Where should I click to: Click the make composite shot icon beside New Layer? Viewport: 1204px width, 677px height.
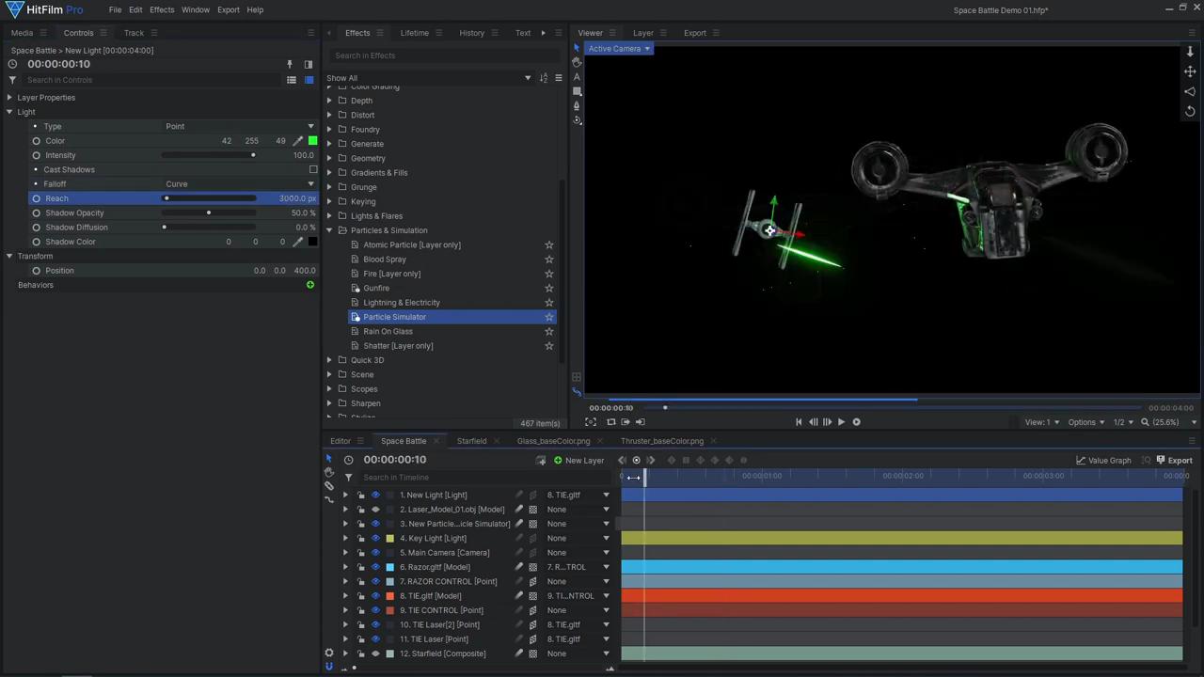click(541, 461)
